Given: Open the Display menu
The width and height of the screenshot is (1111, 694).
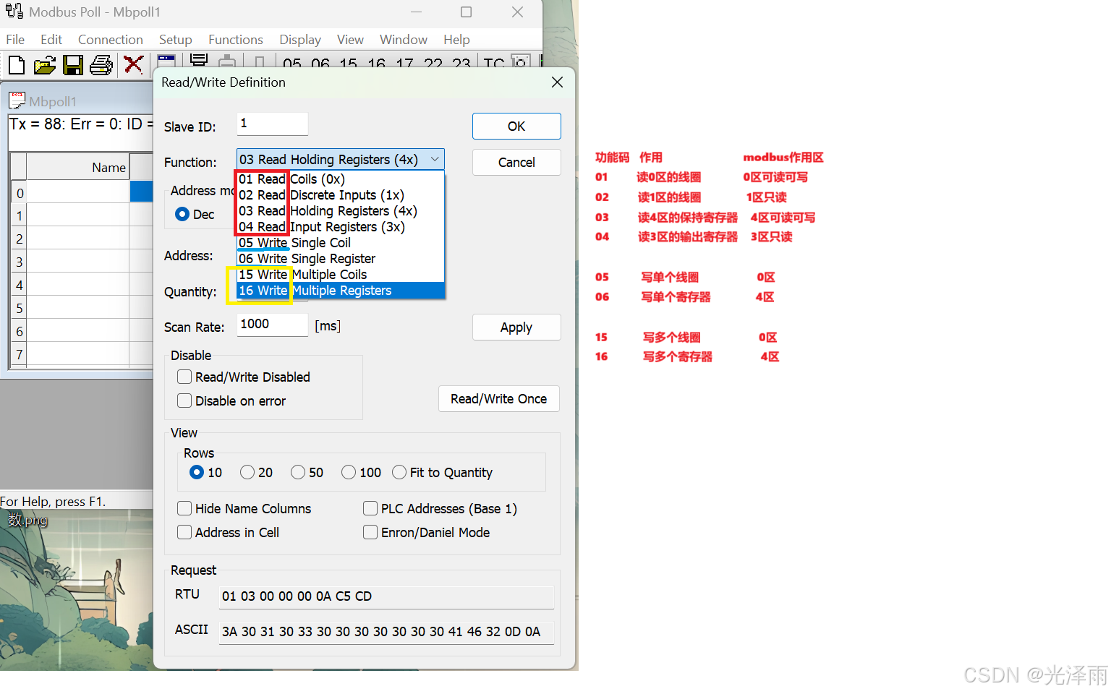Looking at the screenshot, I should [x=300, y=39].
